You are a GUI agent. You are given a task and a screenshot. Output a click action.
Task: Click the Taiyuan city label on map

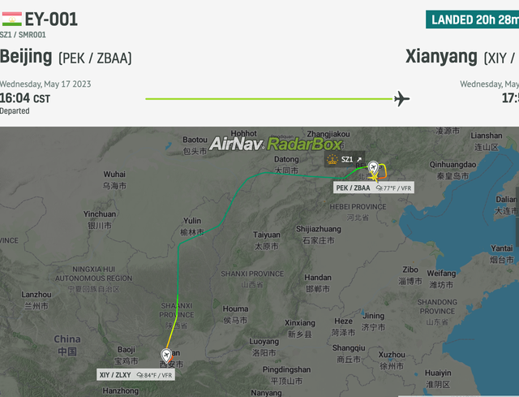[267, 235]
